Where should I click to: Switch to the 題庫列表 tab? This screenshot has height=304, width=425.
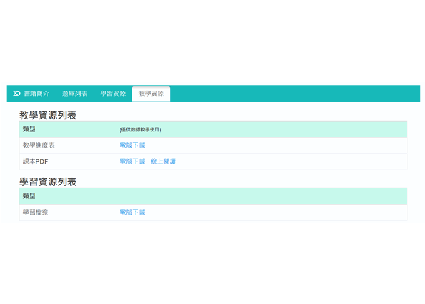pyautogui.click(x=75, y=94)
